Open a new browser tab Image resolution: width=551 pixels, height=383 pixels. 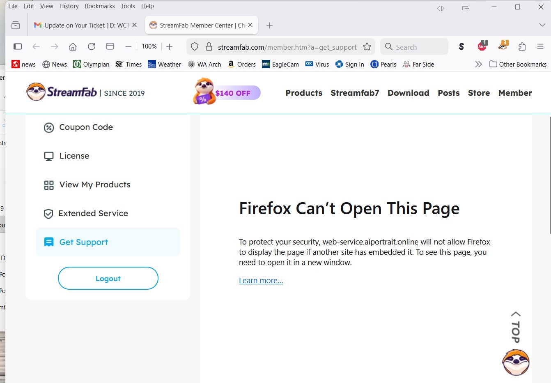pyautogui.click(x=269, y=25)
